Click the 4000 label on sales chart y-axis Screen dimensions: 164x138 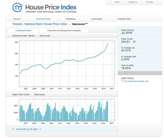point(16,105)
